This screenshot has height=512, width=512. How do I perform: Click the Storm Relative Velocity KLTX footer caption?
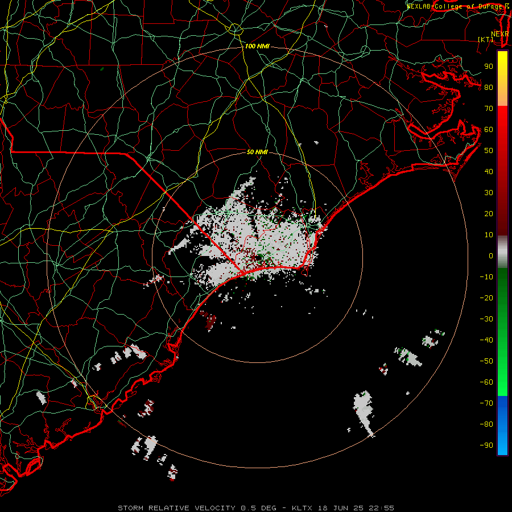[256, 508]
